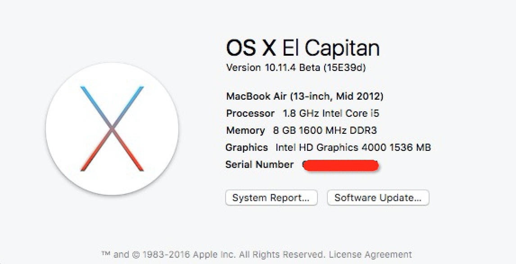The image size is (516, 264).
Task: Click the bold "OS X" heading text
Action: 251,48
